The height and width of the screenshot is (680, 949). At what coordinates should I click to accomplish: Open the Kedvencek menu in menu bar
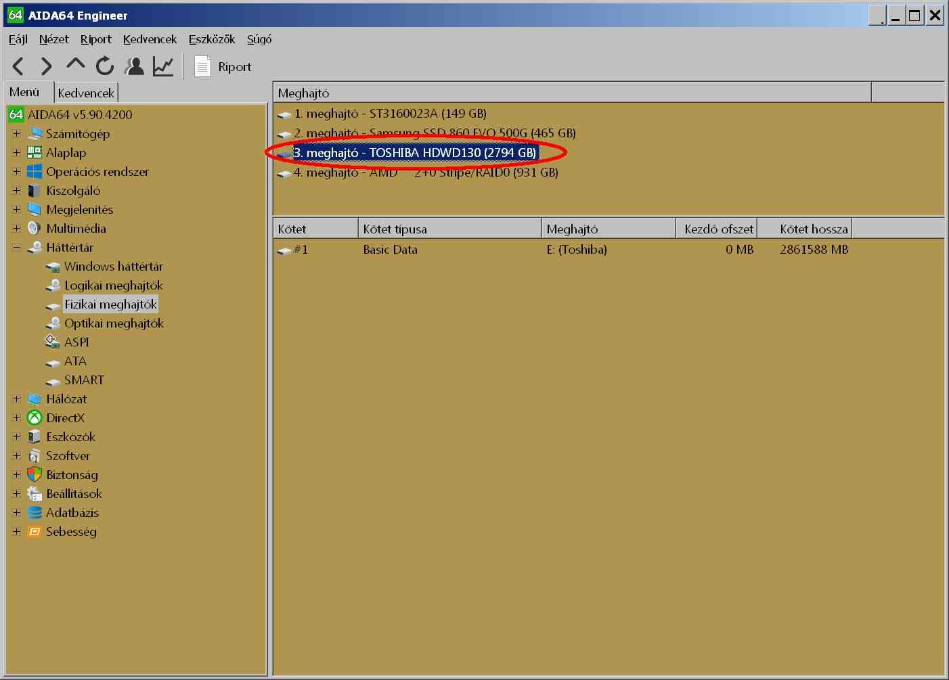pos(150,39)
